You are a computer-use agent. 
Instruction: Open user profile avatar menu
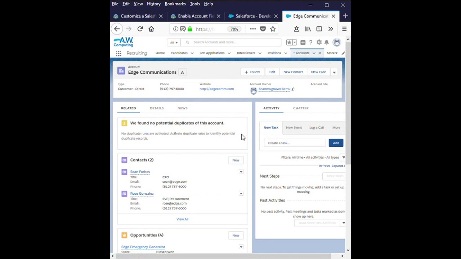(x=337, y=42)
